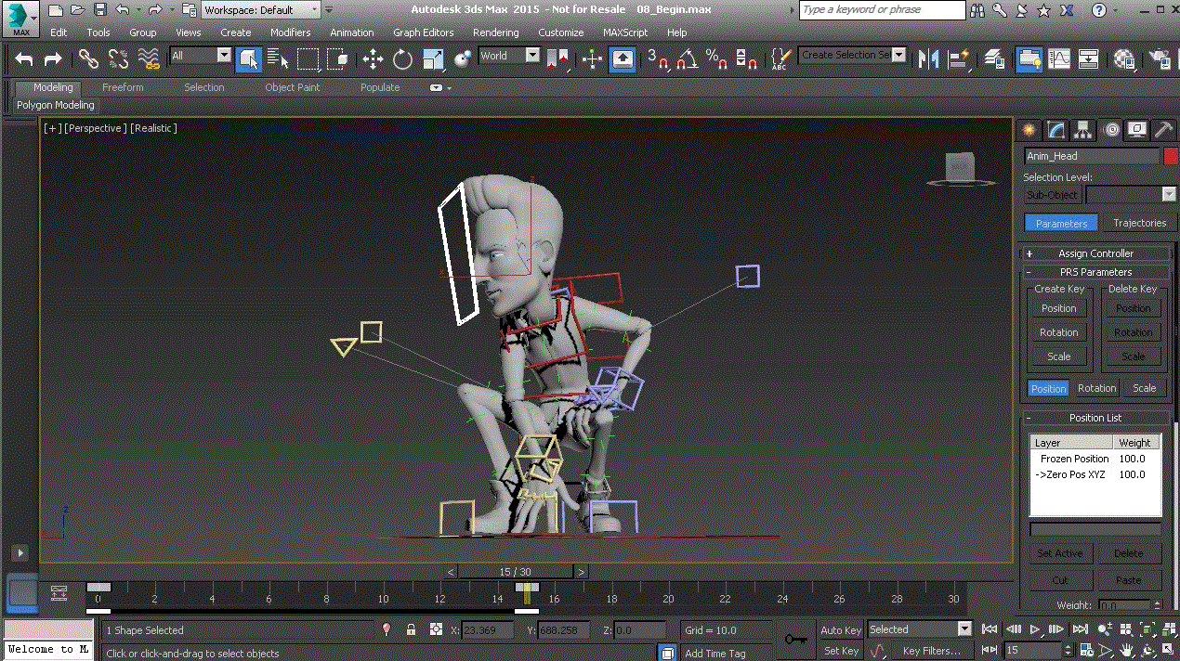Screen dimensions: 1180x661
Task: Open the World reference coordinate dropdown
Action: (x=508, y=56)
